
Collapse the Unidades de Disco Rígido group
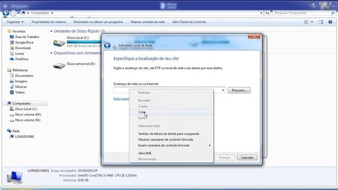51,31
